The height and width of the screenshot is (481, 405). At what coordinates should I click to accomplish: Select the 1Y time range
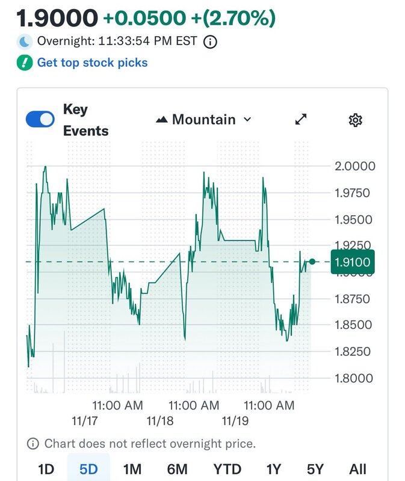[x=274, y=469]
